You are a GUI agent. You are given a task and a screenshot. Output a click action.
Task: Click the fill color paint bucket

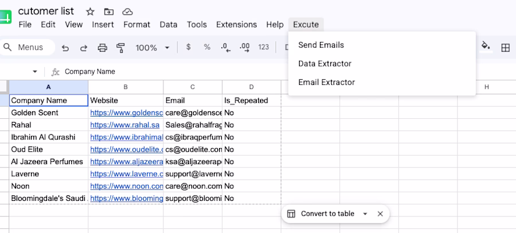coord(486,46)
